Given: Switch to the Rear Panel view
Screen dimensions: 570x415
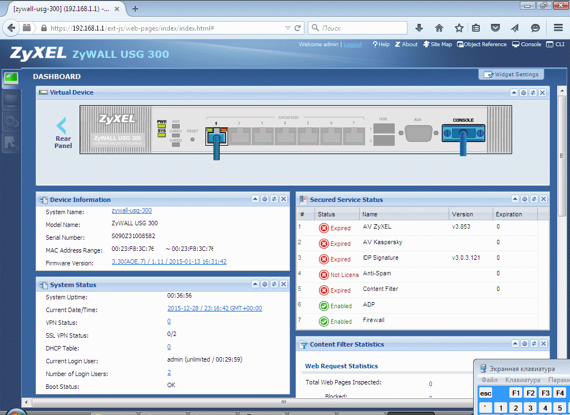Looking at the screenshot, I should point(63,133).
